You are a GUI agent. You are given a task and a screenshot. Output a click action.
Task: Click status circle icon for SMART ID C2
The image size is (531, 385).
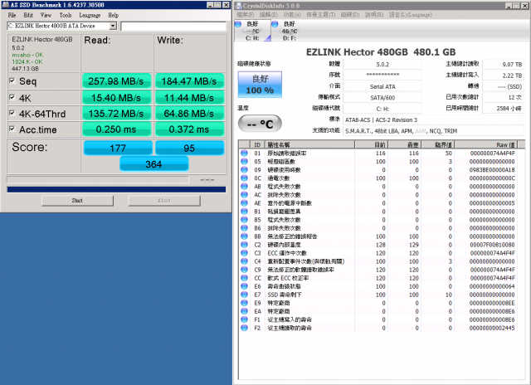(x=244, y=245)
